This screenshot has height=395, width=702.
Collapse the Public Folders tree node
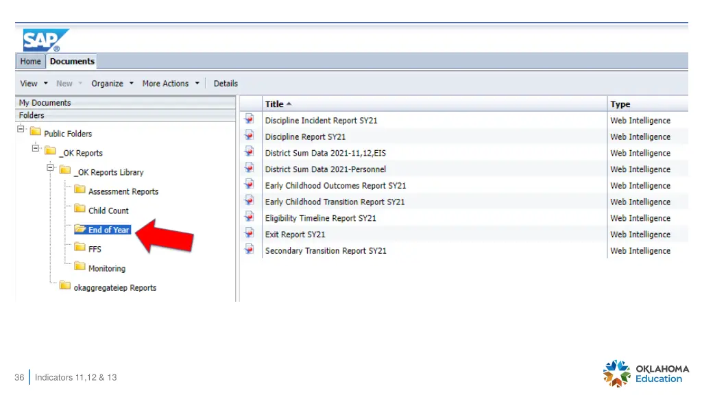pos(21,129)
